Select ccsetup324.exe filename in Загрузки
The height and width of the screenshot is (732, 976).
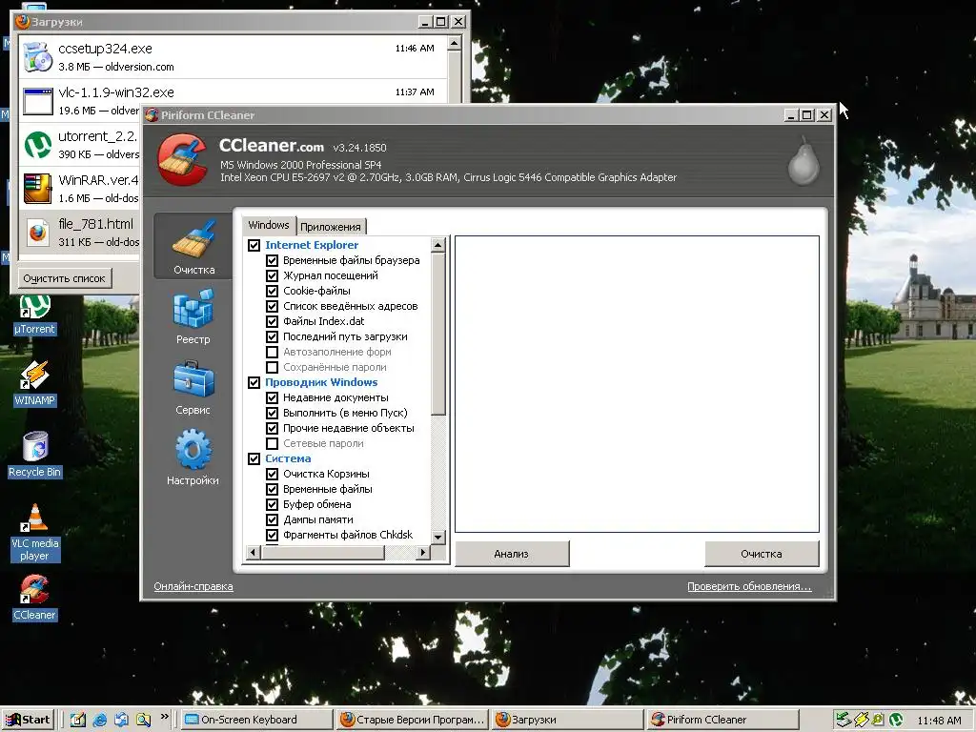click(x=105, y=49)
